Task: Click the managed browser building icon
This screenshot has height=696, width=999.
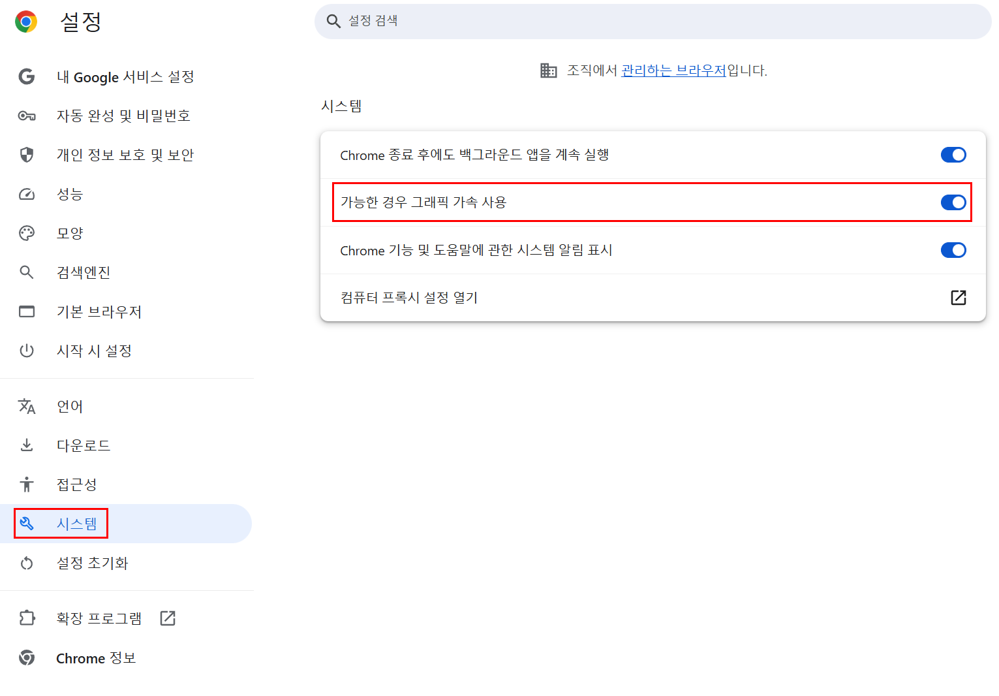Action: tap(550, 71)
